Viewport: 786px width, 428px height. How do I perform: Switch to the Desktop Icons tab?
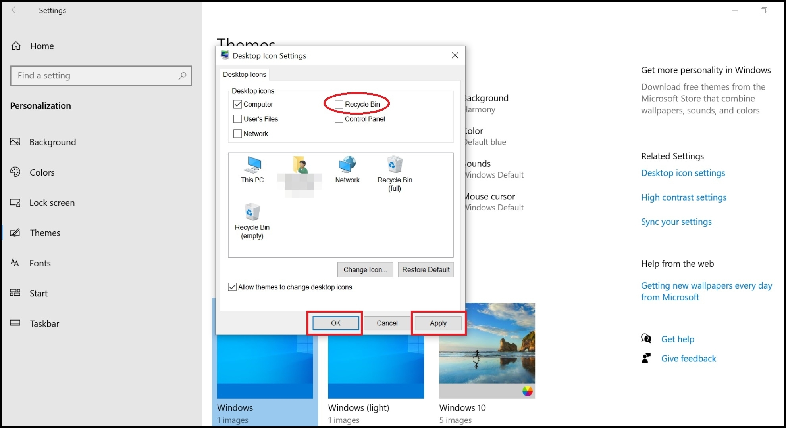tap(245, 75)
